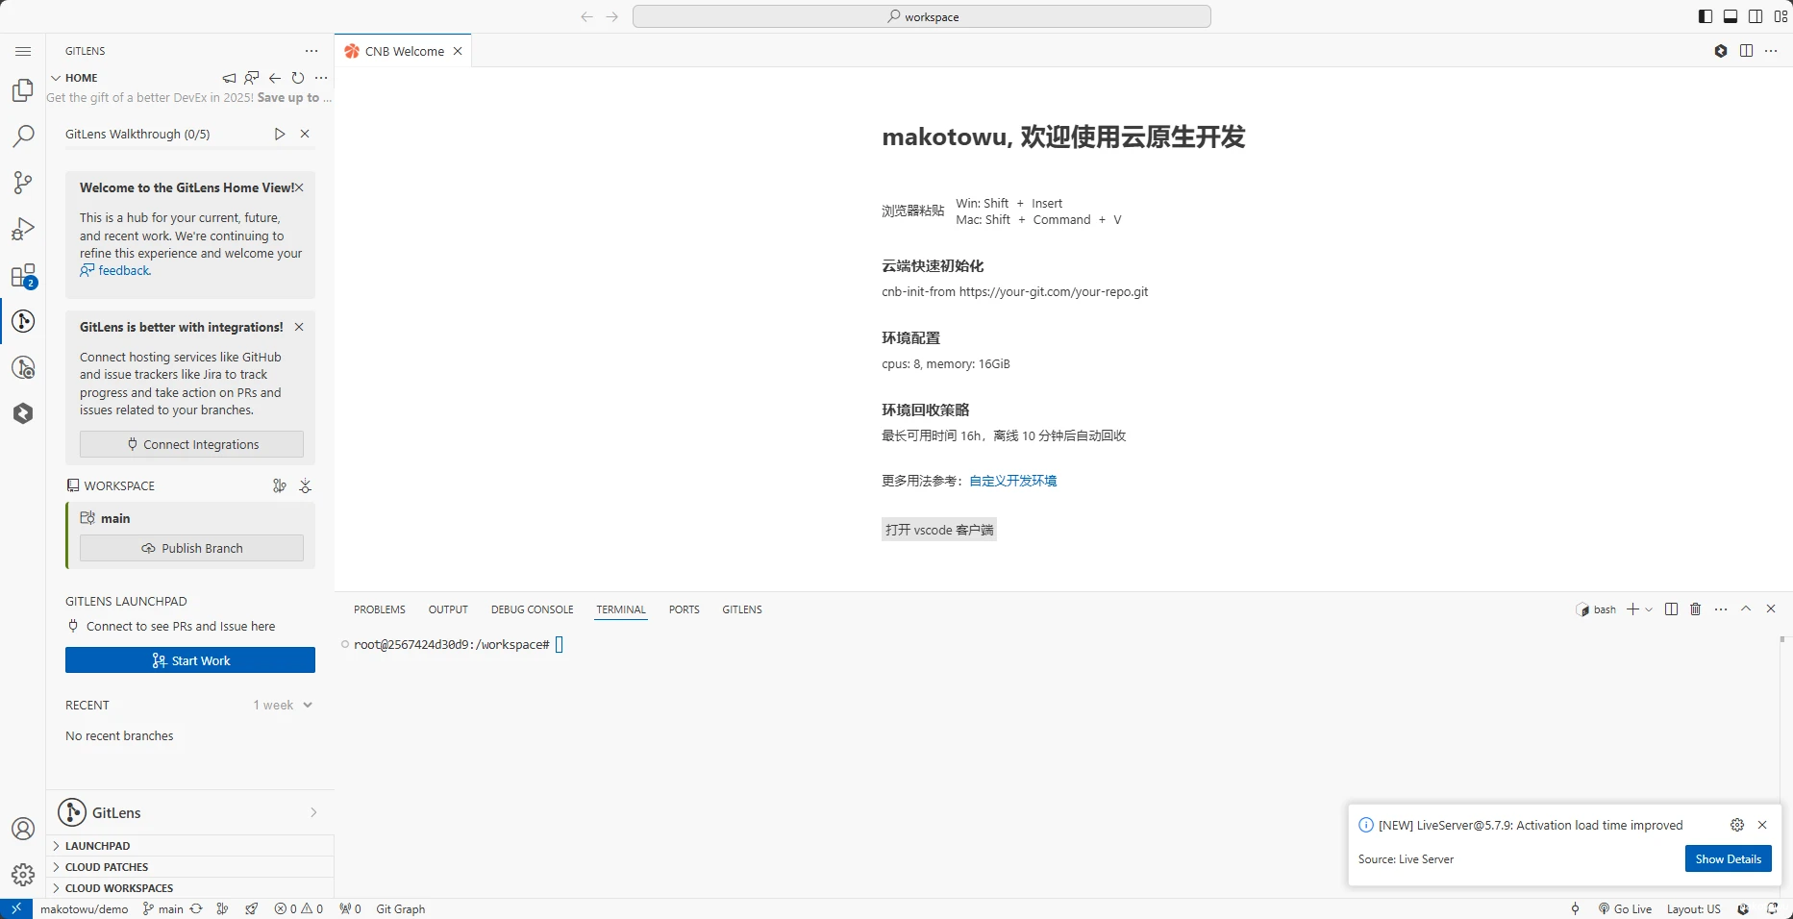Open new terminal profile dropdown arrow
Viewport: 1793px width, 919px height.
(1649, 609)
